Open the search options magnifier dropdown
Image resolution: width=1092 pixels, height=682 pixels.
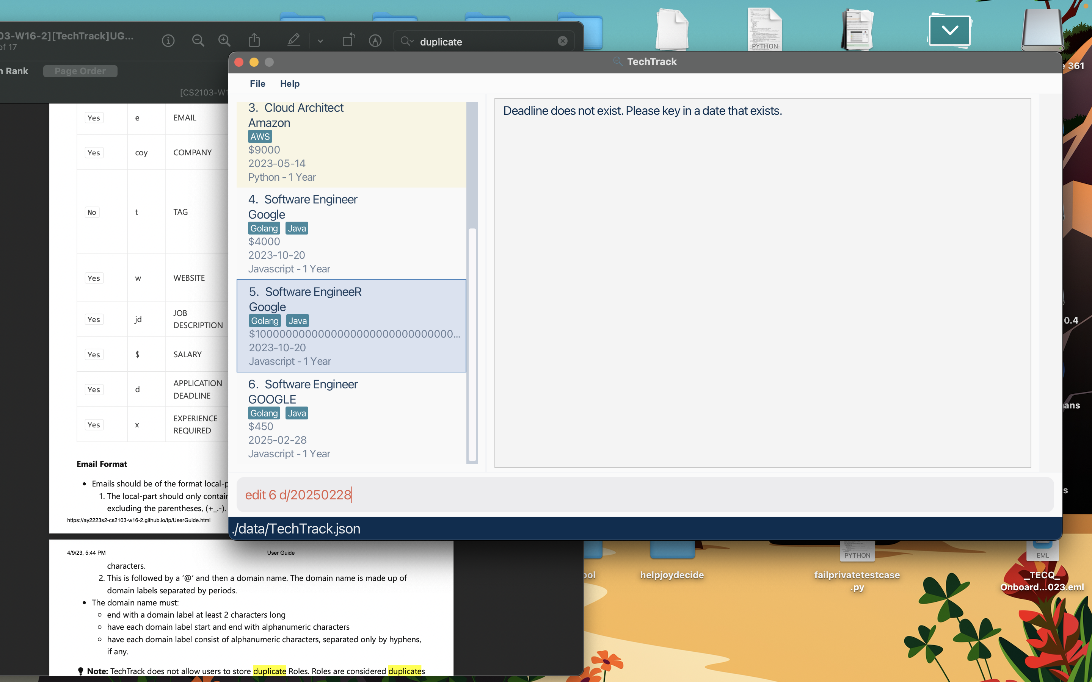point(406,41)
